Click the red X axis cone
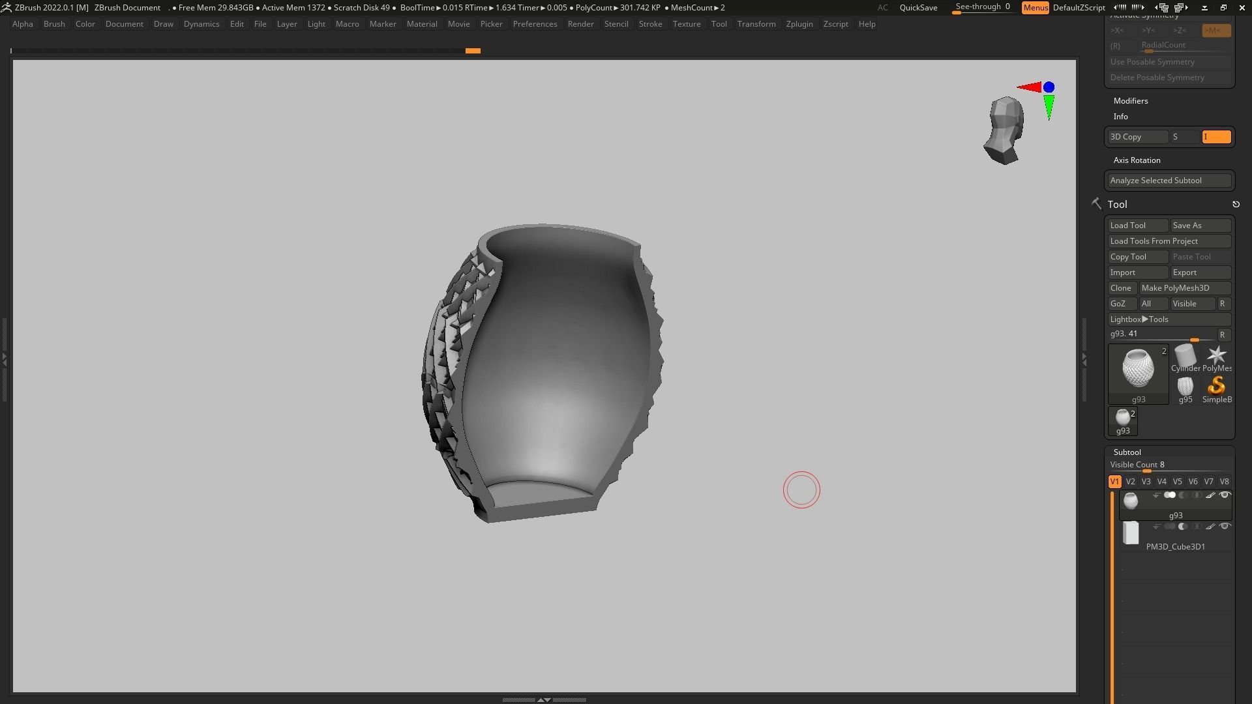 1029,87
